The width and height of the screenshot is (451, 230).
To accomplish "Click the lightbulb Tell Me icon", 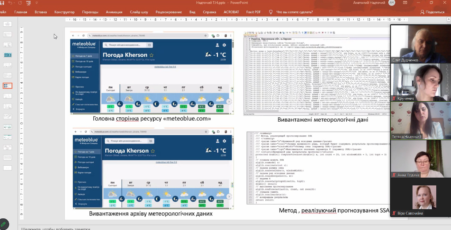I will (x=271, y=12).
